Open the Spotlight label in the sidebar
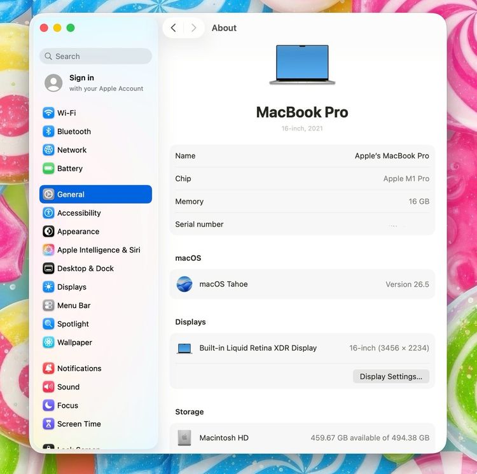 pyautogui.click(x=73, y=324)
